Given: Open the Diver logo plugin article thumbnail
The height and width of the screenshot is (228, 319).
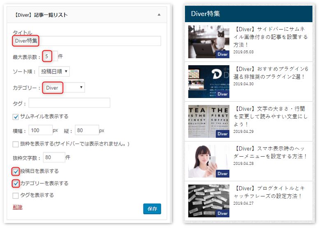Looking at the screenshot, I should [209, 82].
